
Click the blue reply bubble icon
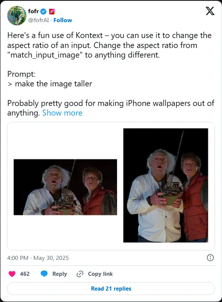[44, 274]
